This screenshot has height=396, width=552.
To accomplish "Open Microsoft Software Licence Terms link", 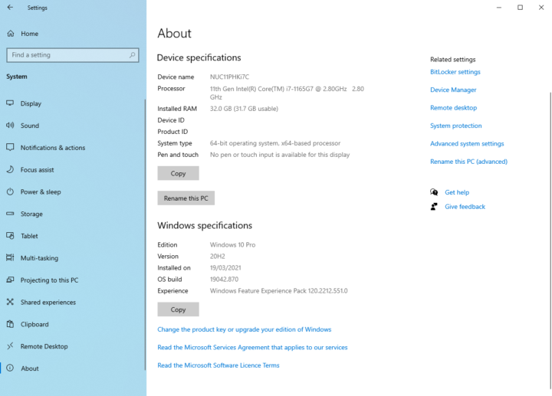I will [x=219, y=365].
